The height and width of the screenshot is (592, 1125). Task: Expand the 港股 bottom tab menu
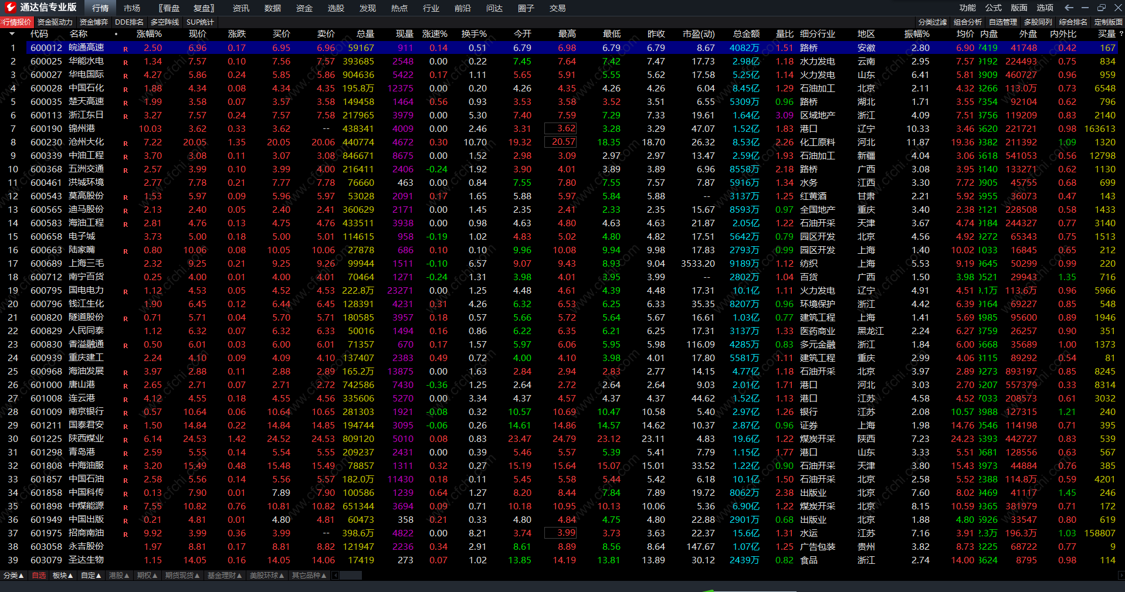(x=119, y=576)
